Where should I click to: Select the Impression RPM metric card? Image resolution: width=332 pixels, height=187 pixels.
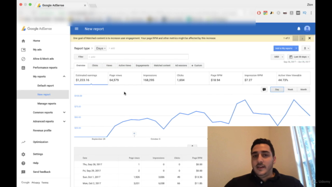click(x=259, y=78)
